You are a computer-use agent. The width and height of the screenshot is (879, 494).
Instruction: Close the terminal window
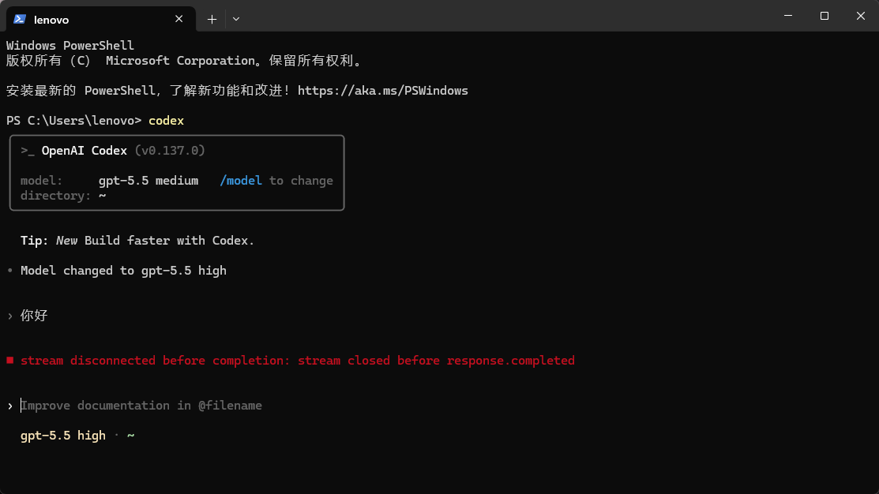861,16
